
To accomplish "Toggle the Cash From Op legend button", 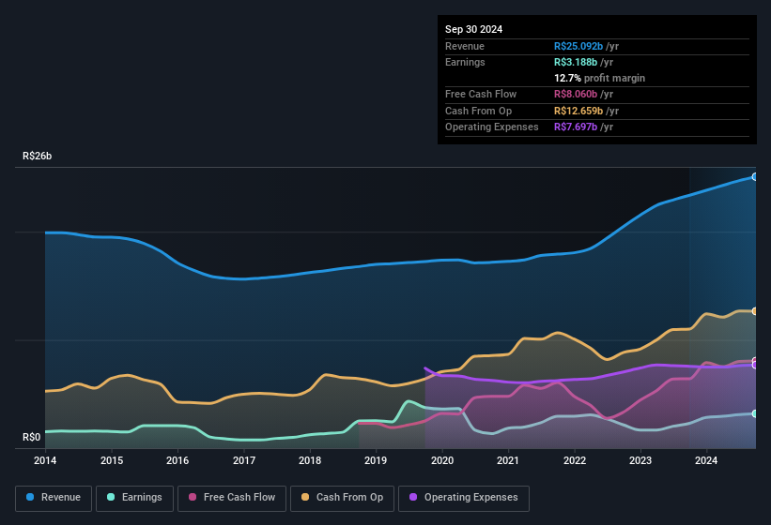I will (342, 498).
